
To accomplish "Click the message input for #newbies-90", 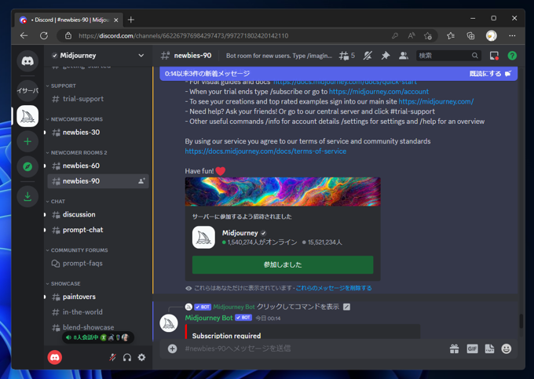I will (x=313, y=348).
